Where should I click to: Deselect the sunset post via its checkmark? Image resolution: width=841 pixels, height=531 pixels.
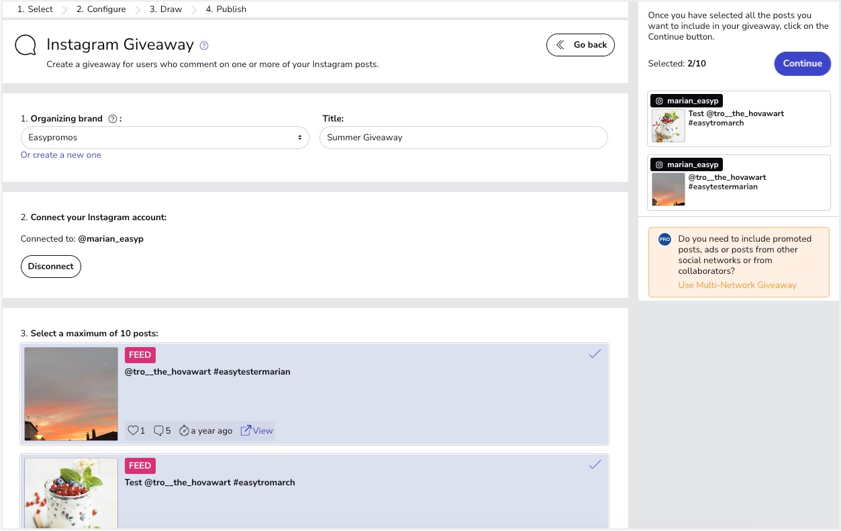(595, 354)
